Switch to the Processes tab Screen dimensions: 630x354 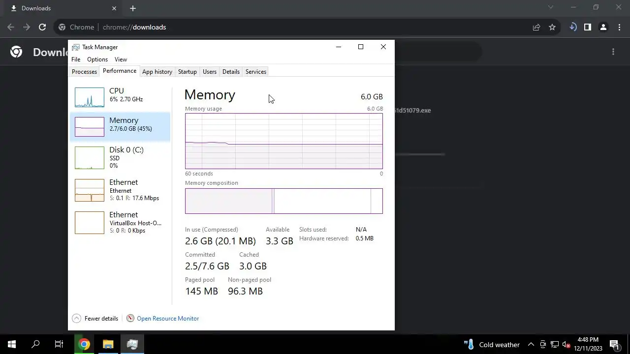click(84, 72)
